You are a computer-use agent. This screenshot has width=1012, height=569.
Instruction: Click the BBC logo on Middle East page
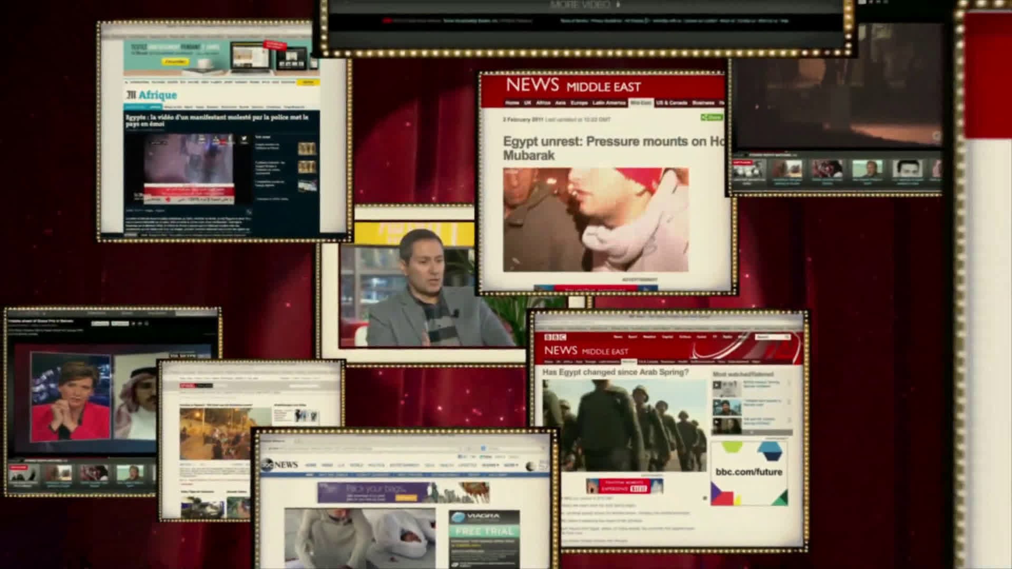(x=555, y=337)
